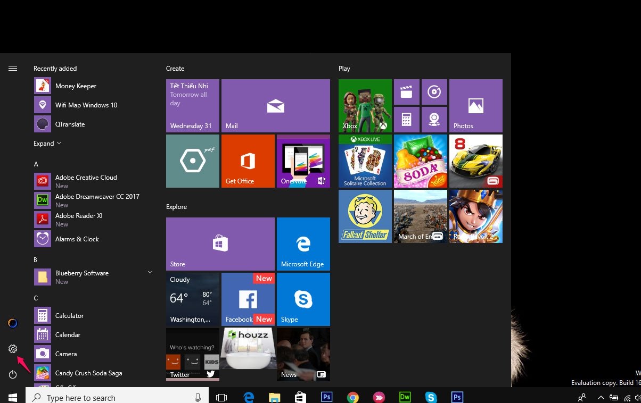
Task: Launch Microsoft Solitaire Collection tile
Action: [365, 161]
